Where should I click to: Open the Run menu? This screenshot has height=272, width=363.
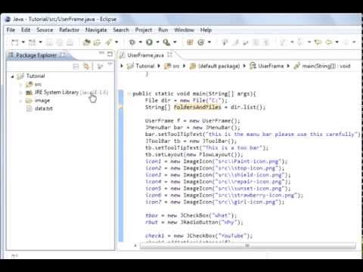click(163, 30)
